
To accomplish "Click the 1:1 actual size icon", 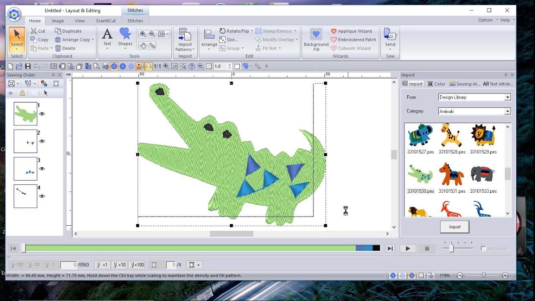I will coord(157,66).
